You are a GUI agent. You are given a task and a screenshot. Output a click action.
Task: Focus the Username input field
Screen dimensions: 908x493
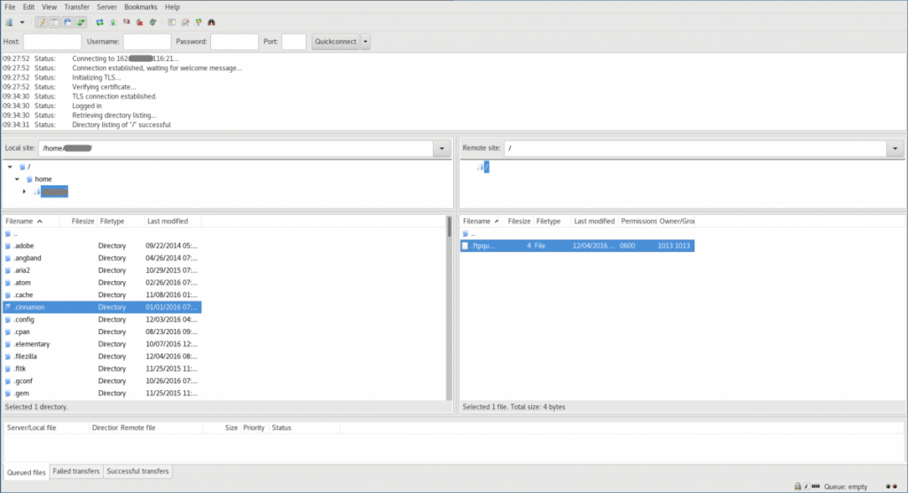coord(146,42)
